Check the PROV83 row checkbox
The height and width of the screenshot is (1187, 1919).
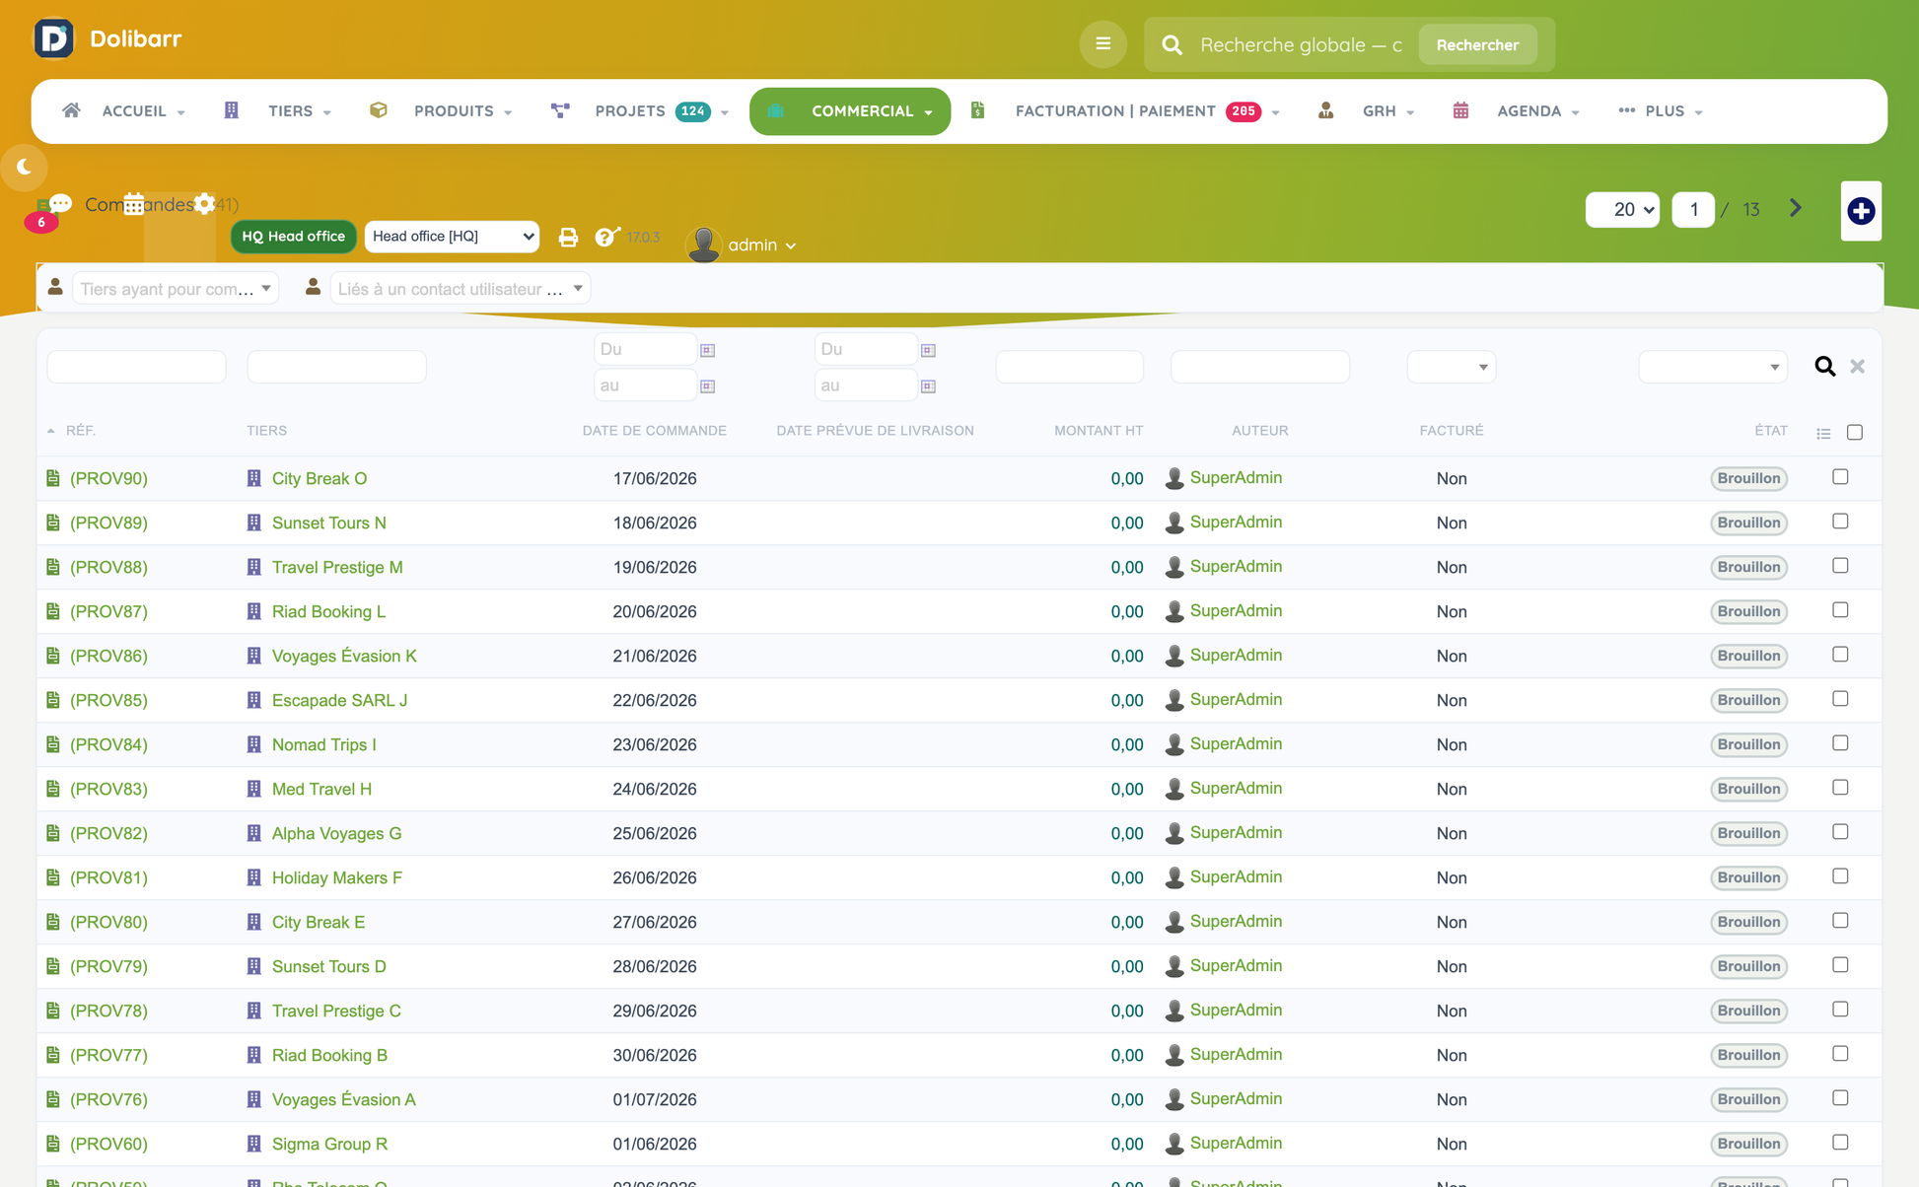pos(1840,788)
